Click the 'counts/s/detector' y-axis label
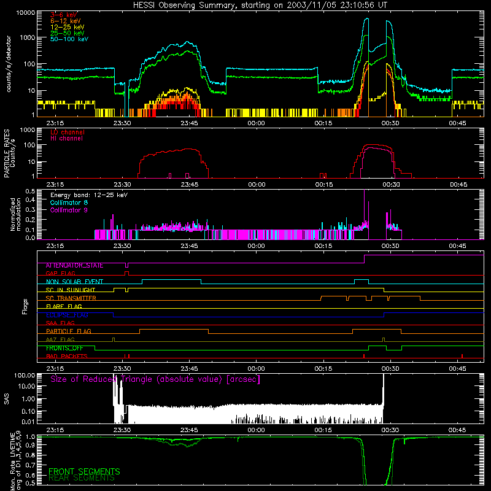491x491 pixels. pos(9,64)
